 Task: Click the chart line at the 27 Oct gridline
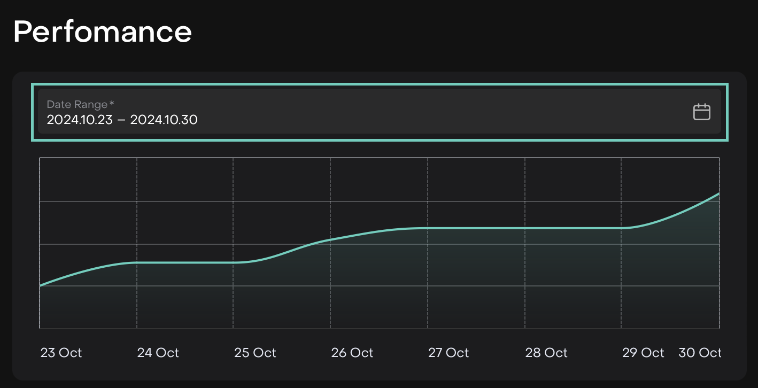click(x=428, y=228)
